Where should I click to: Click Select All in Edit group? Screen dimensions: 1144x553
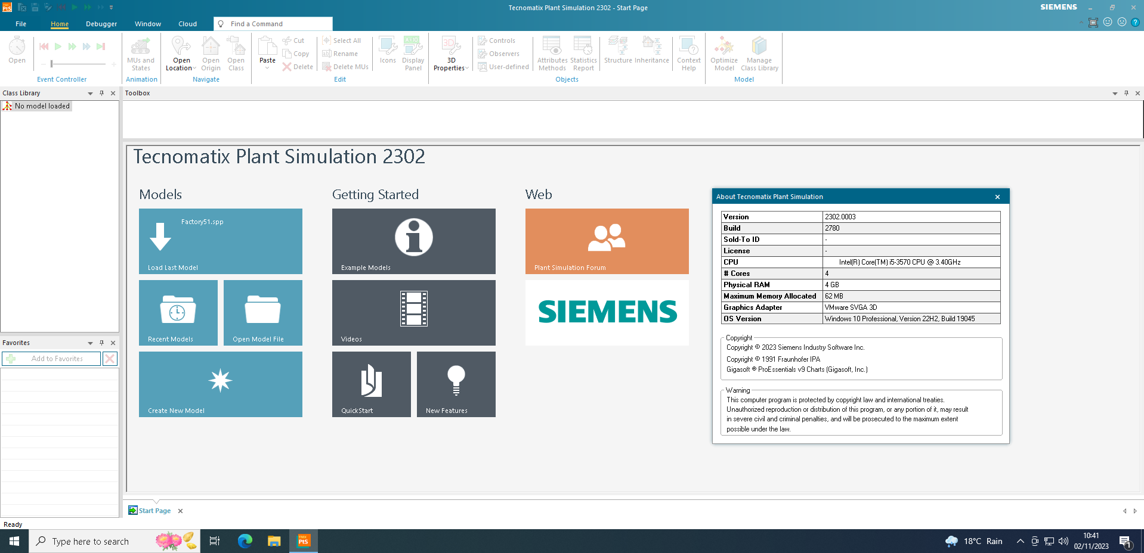(342, 41)
